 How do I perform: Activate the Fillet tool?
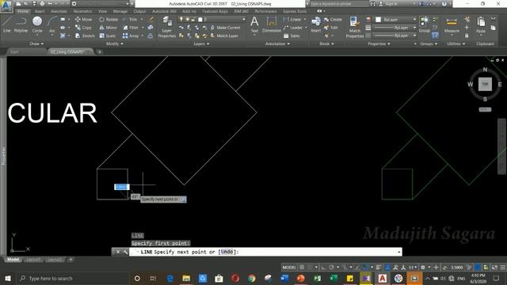click(x=131, y=28)
